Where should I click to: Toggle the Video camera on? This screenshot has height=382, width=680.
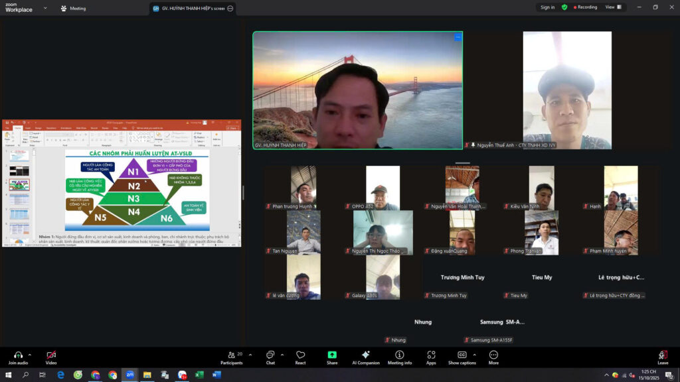pyautogui.click(x=51, y=355)
